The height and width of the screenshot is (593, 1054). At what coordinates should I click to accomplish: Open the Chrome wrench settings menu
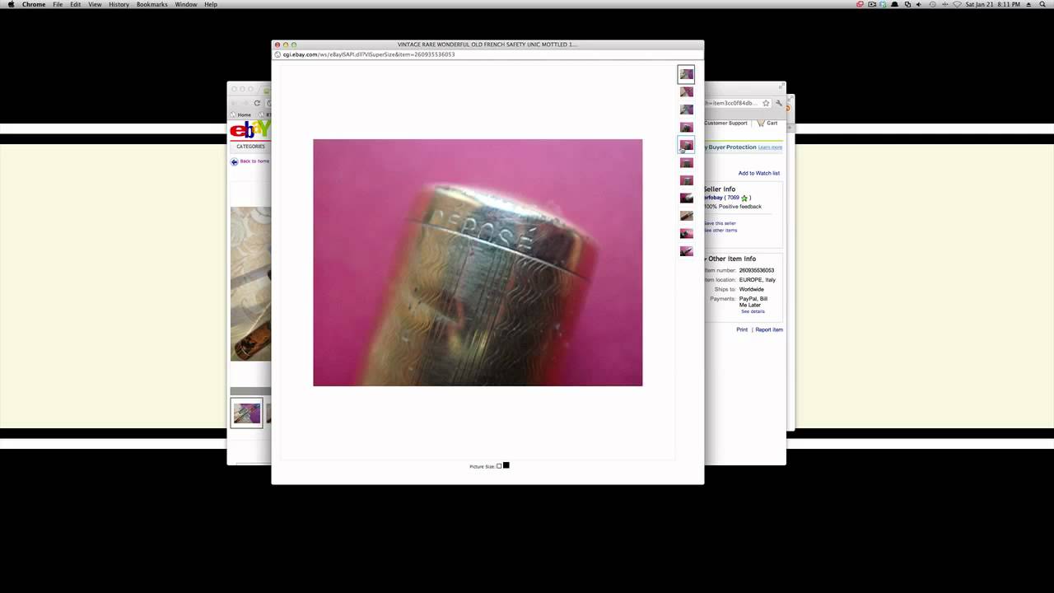point(779,103)
